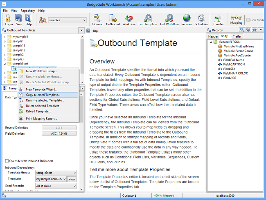266x200 pixels.
Task: Click the Reload Template green icon
Action: click(x=21, y=111)
